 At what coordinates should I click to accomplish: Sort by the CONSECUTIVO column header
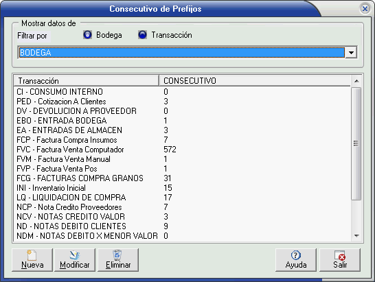click(255, 81)
